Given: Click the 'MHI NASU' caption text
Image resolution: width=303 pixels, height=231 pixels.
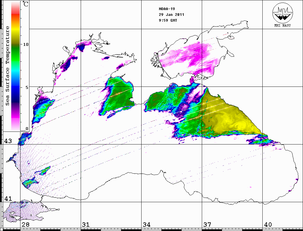Looking at the screenshot, I should coord(282,25).
